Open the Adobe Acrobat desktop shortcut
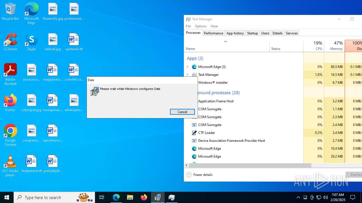Viewport: 362px width, 203px height. click(10, 74)
